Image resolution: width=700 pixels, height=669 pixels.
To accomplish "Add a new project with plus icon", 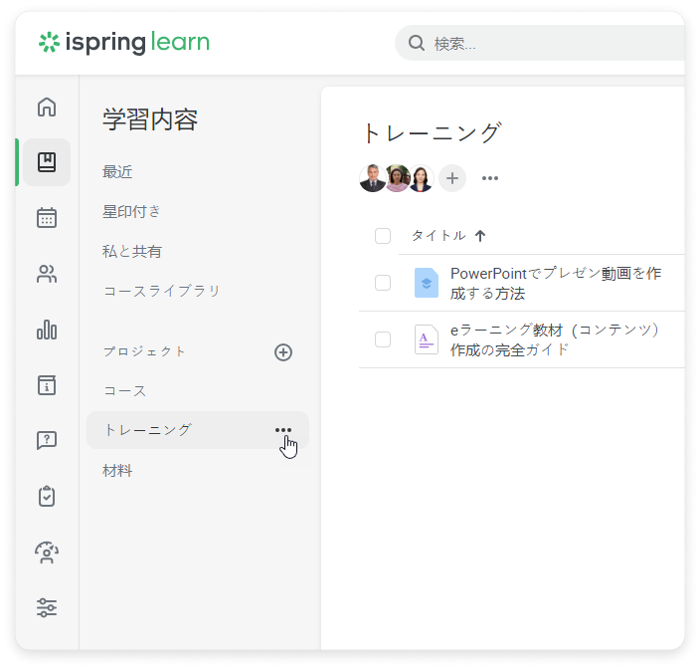I will click(x=283, y=352).
